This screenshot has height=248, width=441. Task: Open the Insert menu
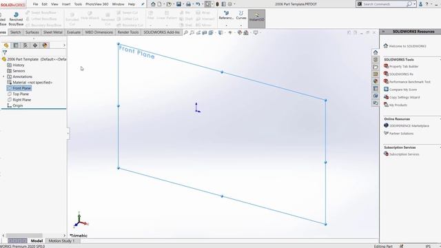66,4
